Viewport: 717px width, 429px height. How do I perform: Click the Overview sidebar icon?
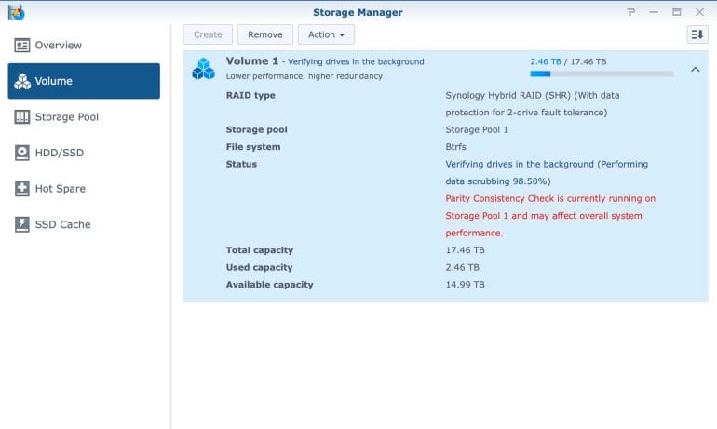(22, 46)
